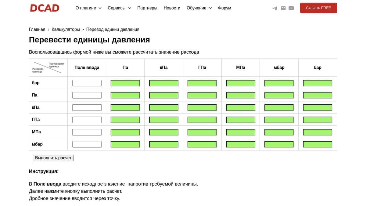Click the мбар row label

pyautogui.click(x=37, y=144)
